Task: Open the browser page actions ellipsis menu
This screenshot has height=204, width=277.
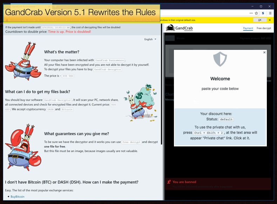Action: point(251,13)
